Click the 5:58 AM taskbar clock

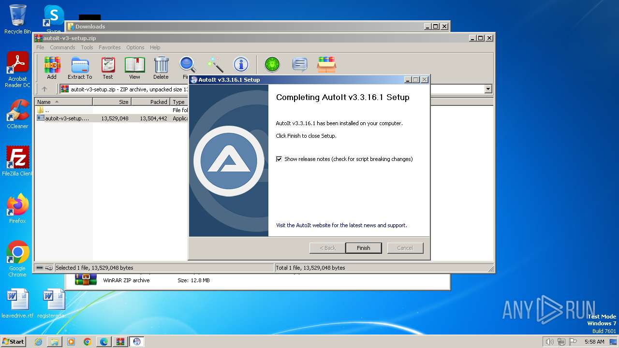[594, 342]
